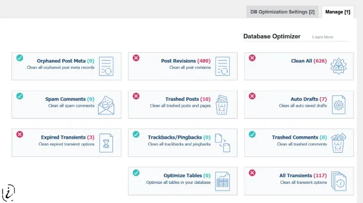Viewport: 363px width, 203px height.
Task: Click 'Clean all trashed posts and pages' text
Action: [x=180, y=106]
